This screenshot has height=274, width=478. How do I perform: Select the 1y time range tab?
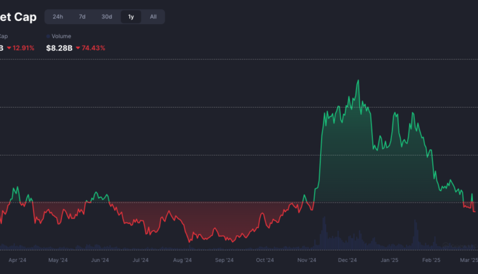coord(131,17)
